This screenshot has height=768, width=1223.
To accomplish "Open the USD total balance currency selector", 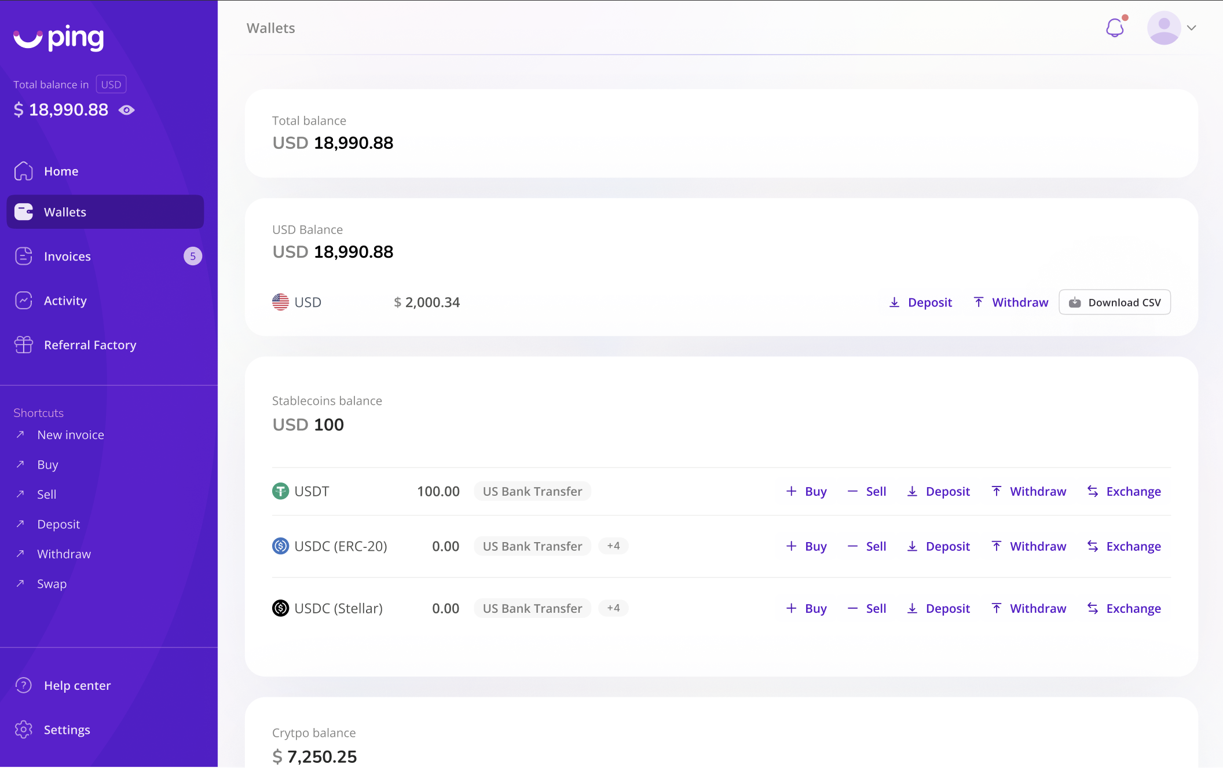I will 111,85.
